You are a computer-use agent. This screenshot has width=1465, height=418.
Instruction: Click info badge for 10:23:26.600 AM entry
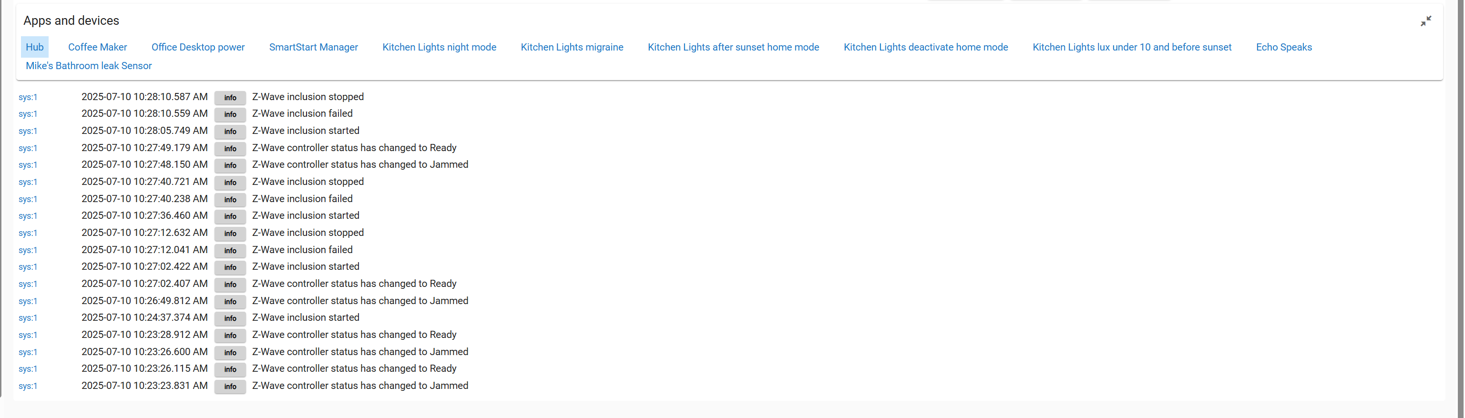coord(230,353)
